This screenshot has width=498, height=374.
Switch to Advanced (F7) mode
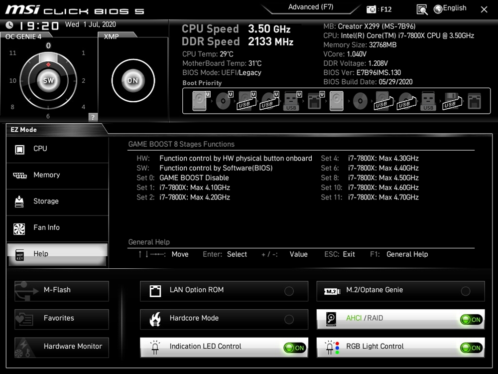(311, 7)
